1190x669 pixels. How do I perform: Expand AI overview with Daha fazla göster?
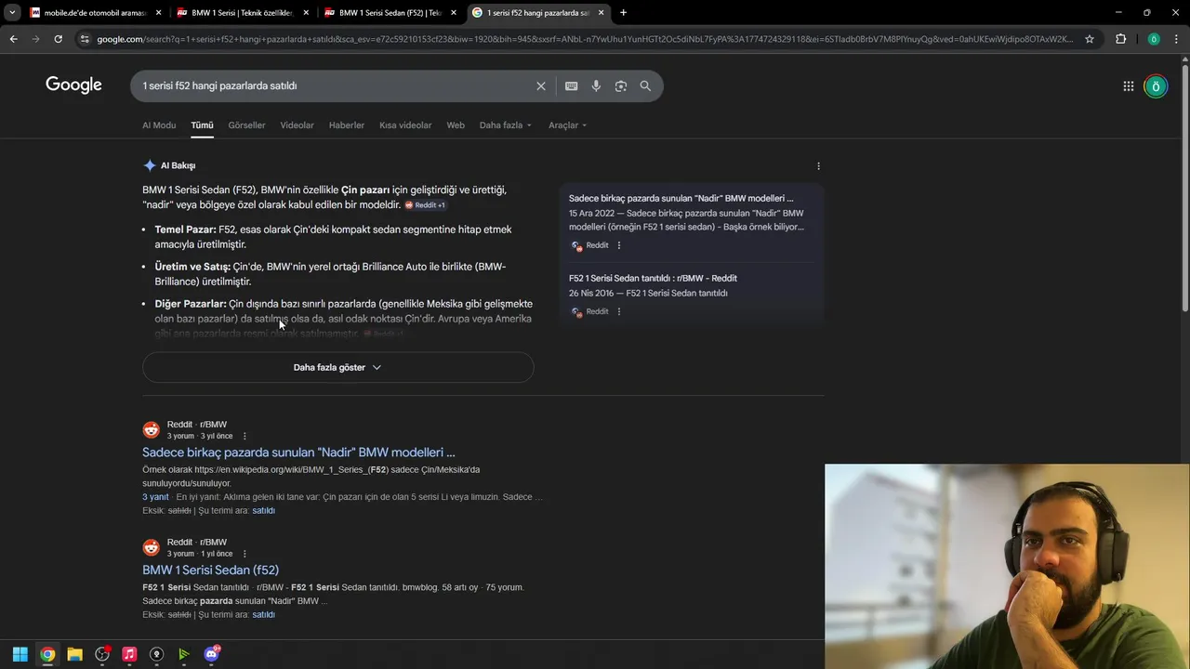coord(337,367)
